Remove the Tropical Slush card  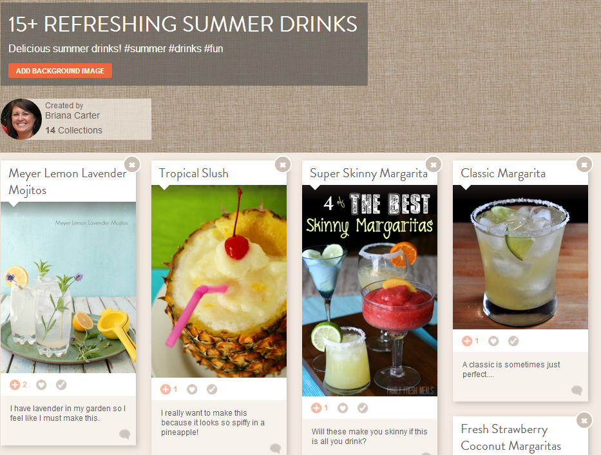283,165
